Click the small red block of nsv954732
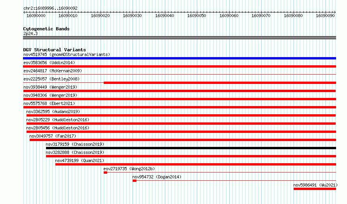Screen dimensions: 347x204 (135, 181)
